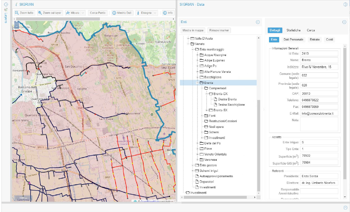This screenshot has width=350, height=212.
Task: Open the Misura dropdown arrow
Action: (83, 13)
